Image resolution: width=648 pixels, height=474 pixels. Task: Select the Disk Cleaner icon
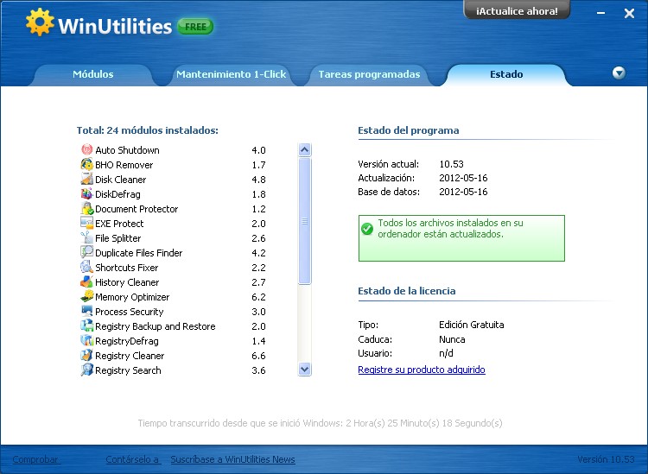tap(86, 179)
